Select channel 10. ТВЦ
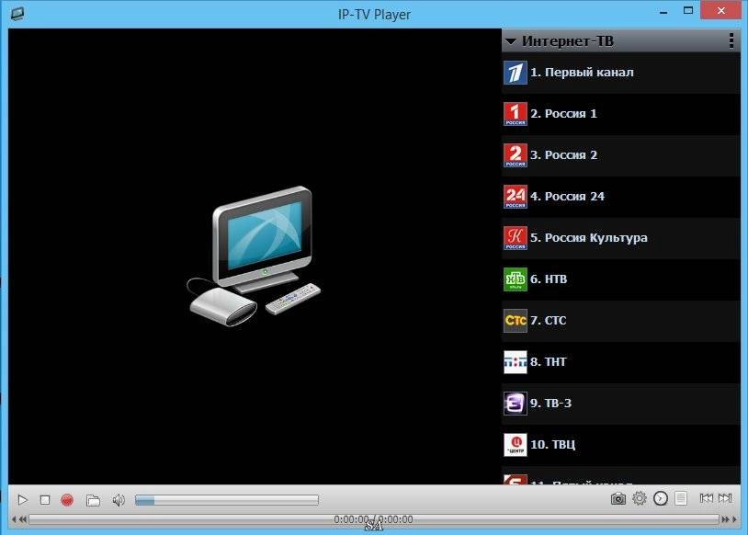 click(x=620, y=445)
